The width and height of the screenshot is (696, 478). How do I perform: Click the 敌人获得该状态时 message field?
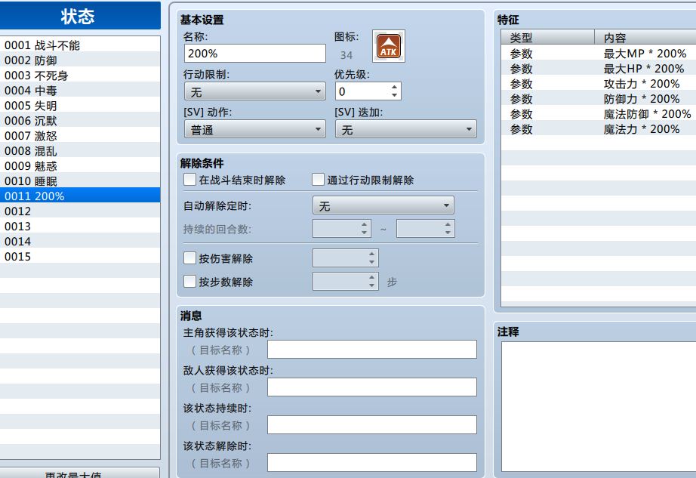pos(372,387)
